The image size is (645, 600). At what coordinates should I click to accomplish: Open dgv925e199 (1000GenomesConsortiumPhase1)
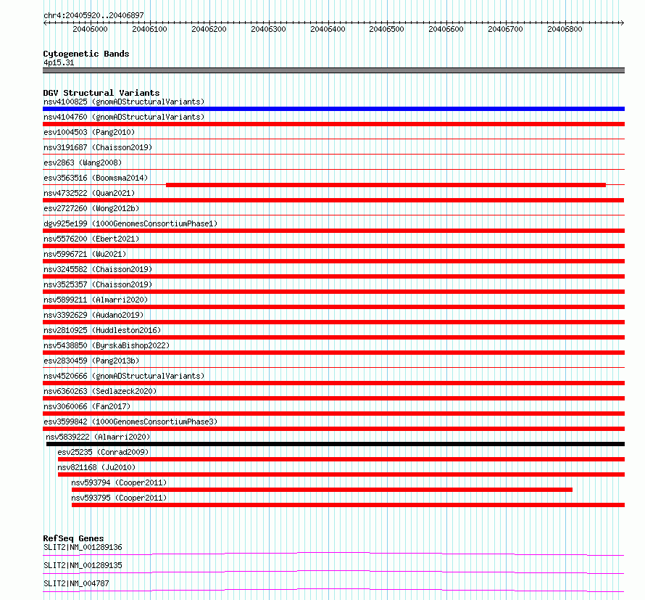point(130,223)
